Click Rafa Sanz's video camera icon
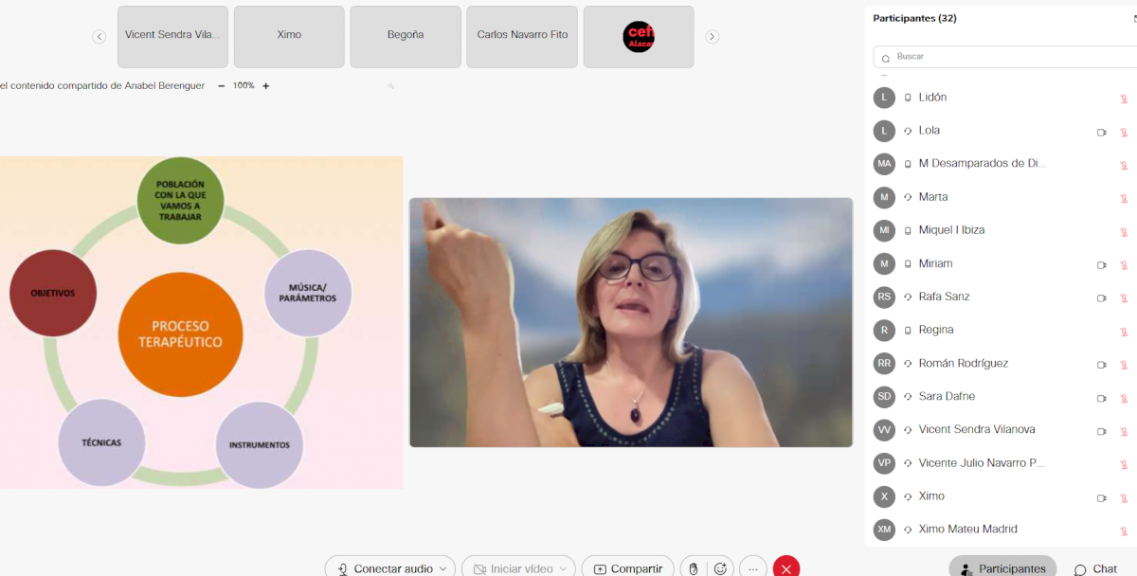This screenshot has height=576, width=1137. click(x=1101, y=298)
